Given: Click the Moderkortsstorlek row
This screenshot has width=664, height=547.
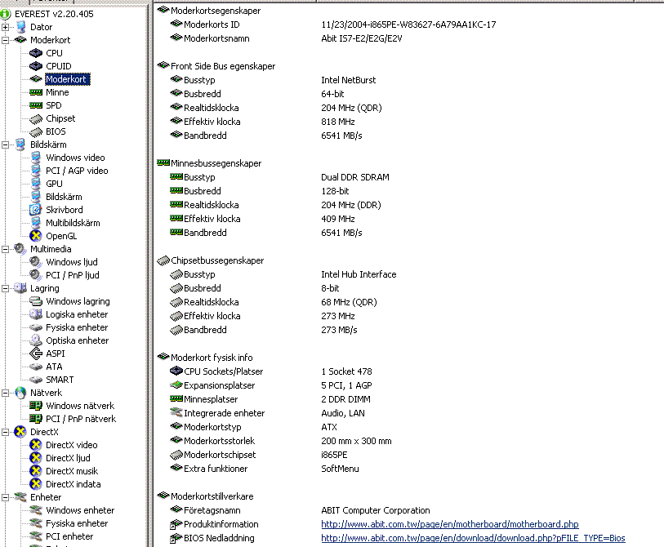Looking at the screenshot, I should pos(281,441).
